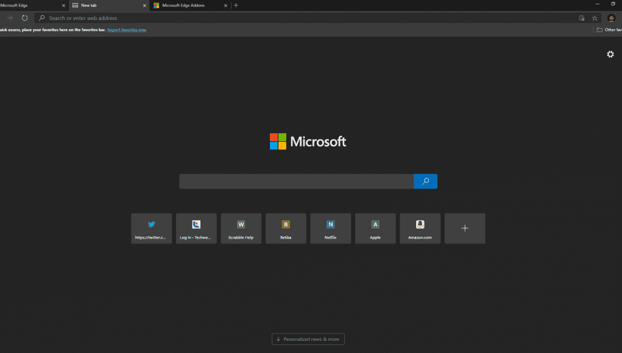The image size is (622, 353).
Task: Go forward with the arrow button
Action: tap(10, 18)
